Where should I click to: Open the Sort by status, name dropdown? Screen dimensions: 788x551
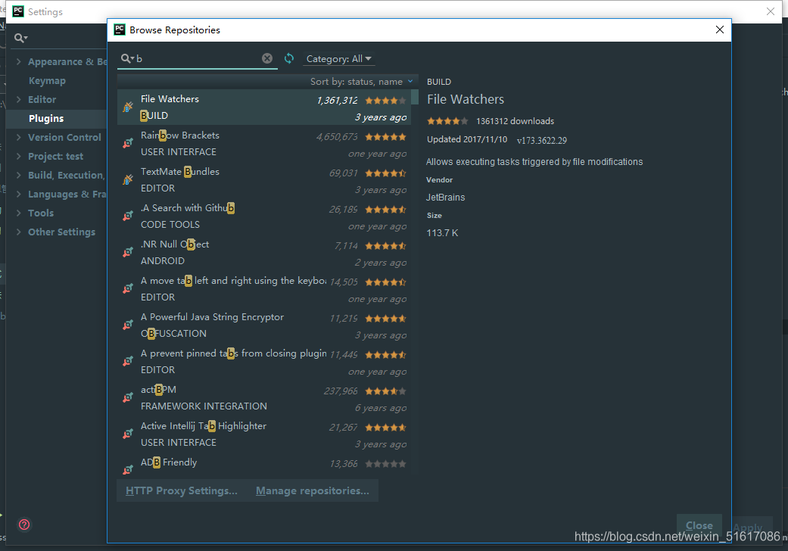click(x=361, y=82)
